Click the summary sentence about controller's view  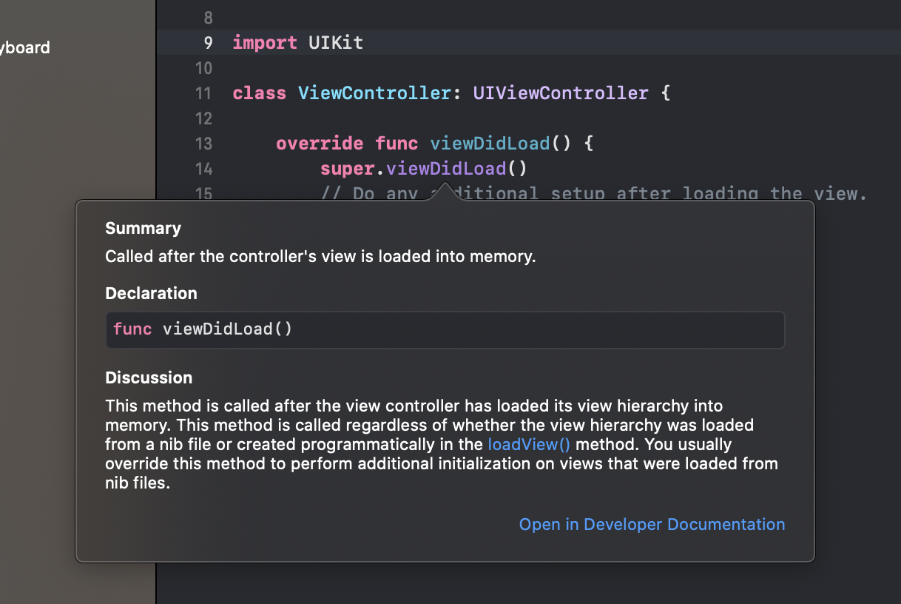click(320, 257)
